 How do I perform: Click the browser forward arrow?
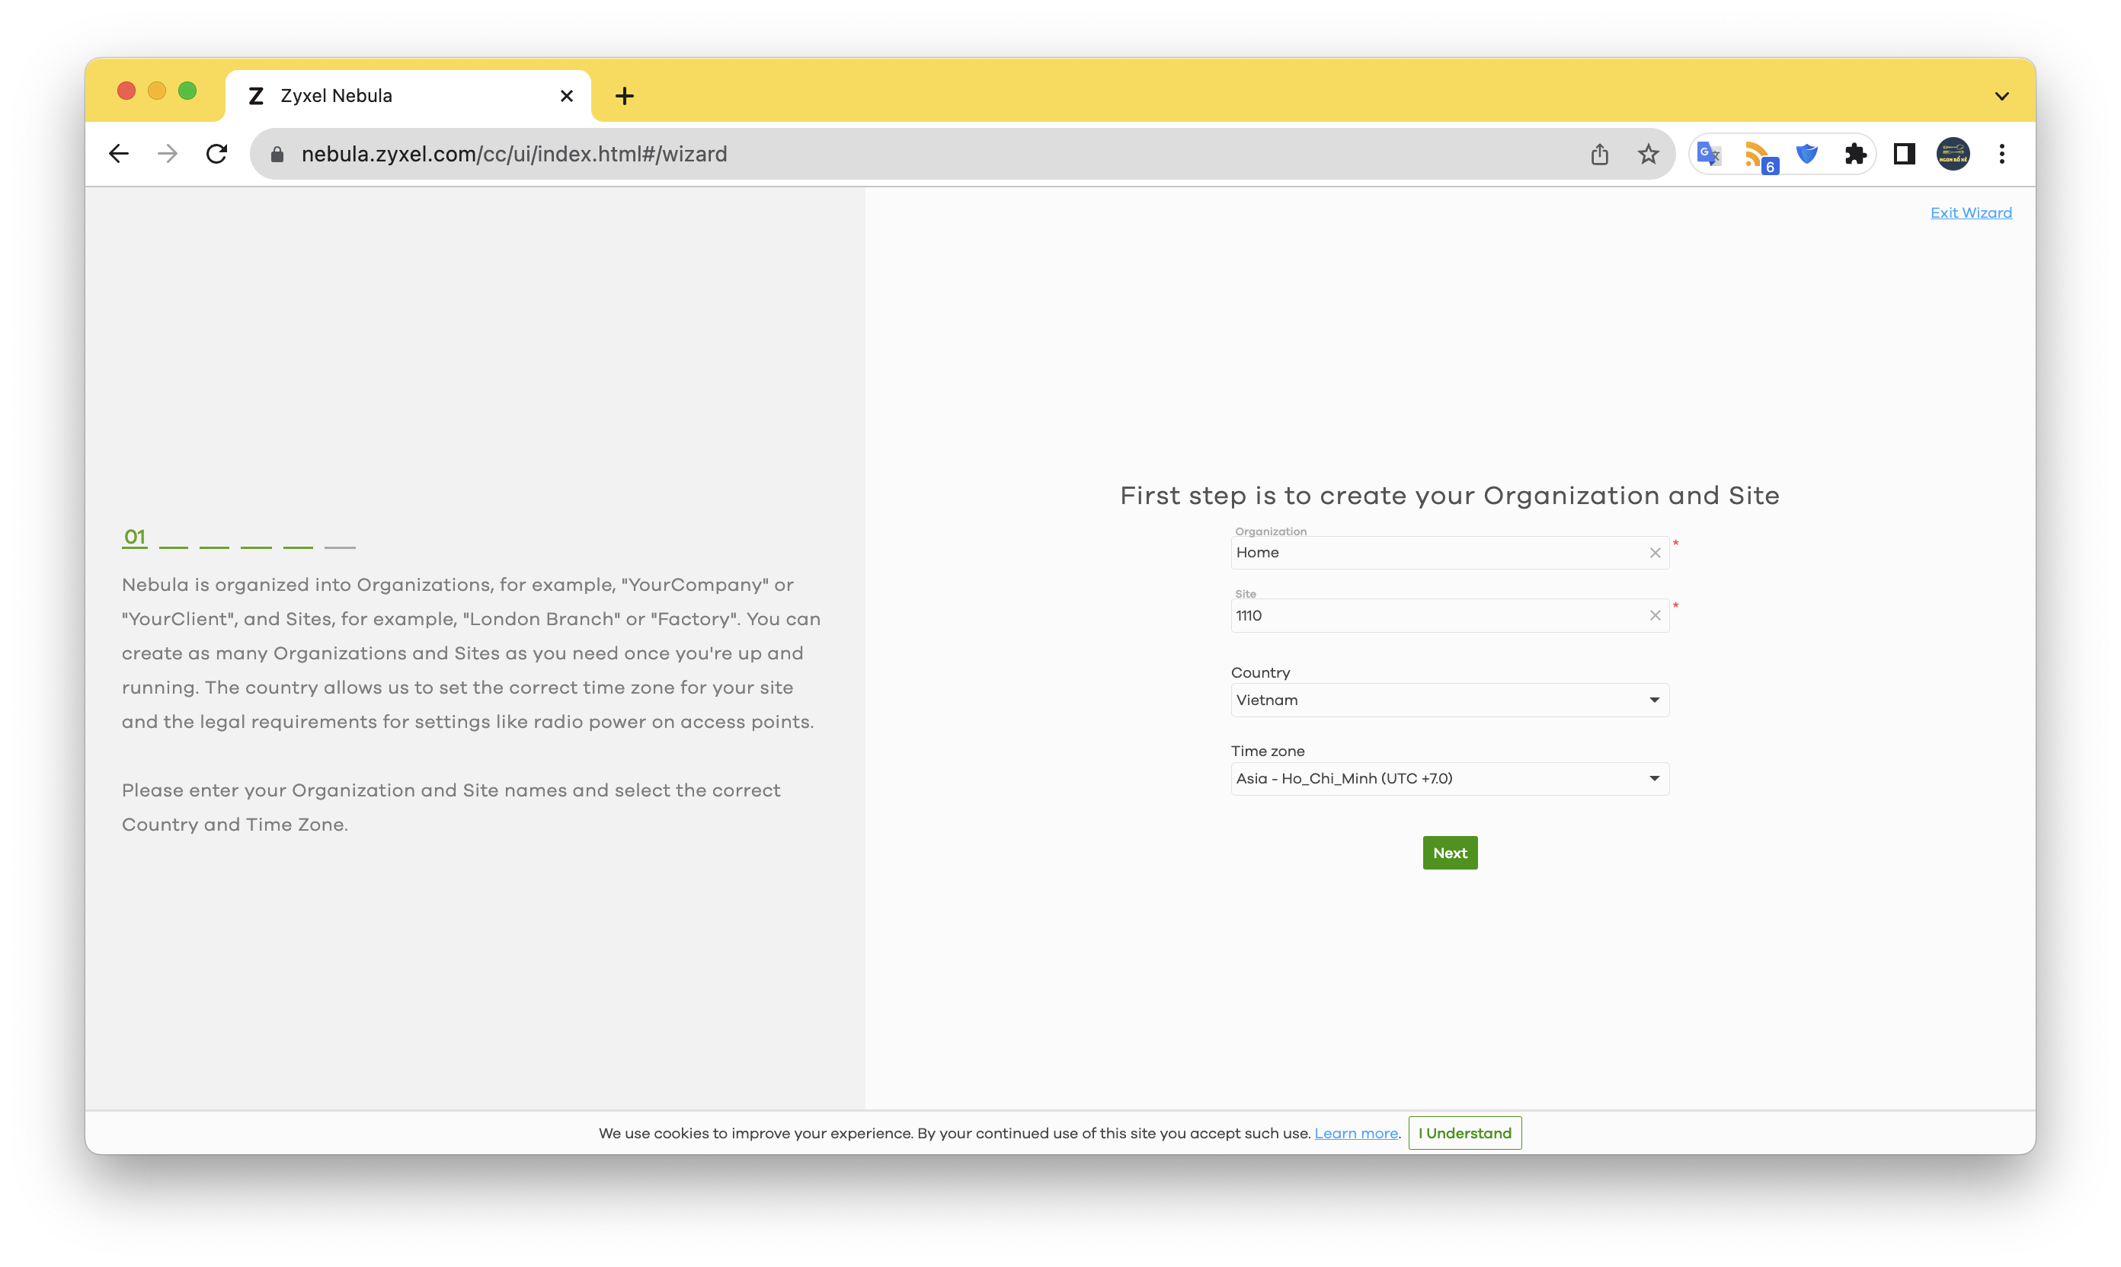click(x=168, y=154)
